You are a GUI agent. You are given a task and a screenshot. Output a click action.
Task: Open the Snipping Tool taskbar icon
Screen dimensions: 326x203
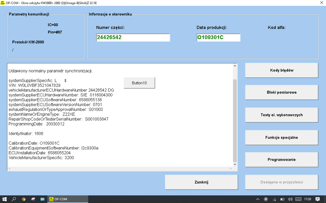point(33,199)
